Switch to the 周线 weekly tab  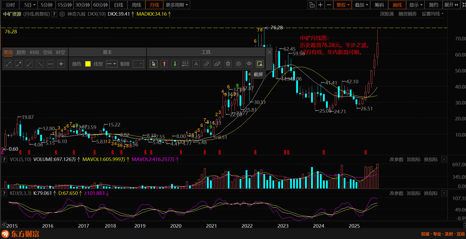(x=136, y=5)
